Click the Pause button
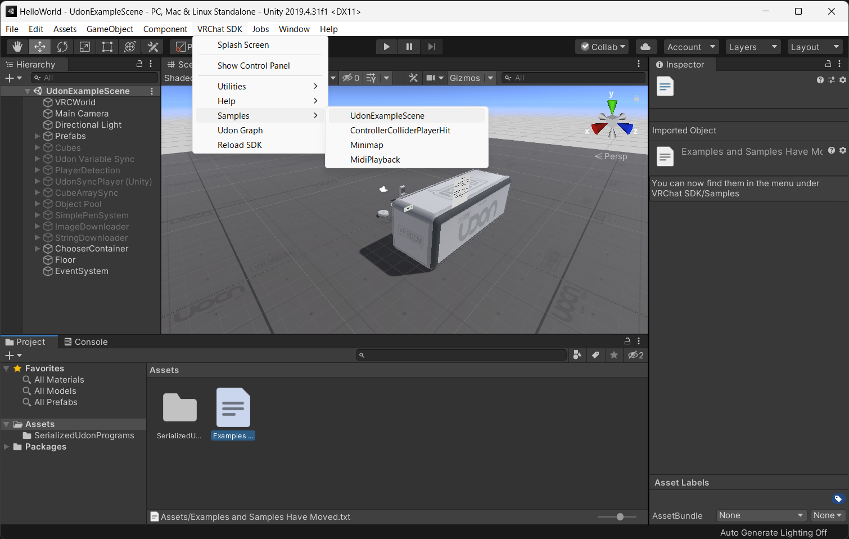The height and width of the screenshot is (539, 849). coord(409,47)
